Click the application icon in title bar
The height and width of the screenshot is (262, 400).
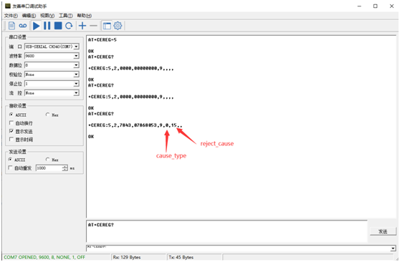click(8, 6)
